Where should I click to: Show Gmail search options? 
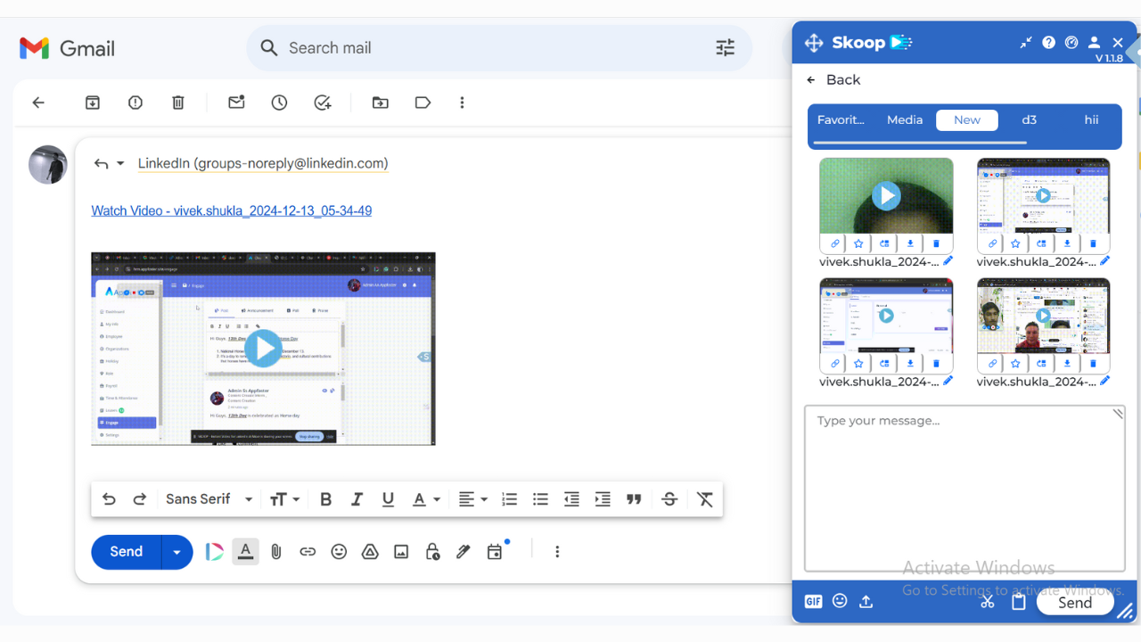726,48
